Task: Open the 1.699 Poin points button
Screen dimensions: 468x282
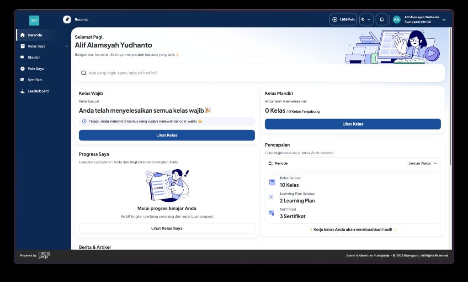Action: point(343,19)
